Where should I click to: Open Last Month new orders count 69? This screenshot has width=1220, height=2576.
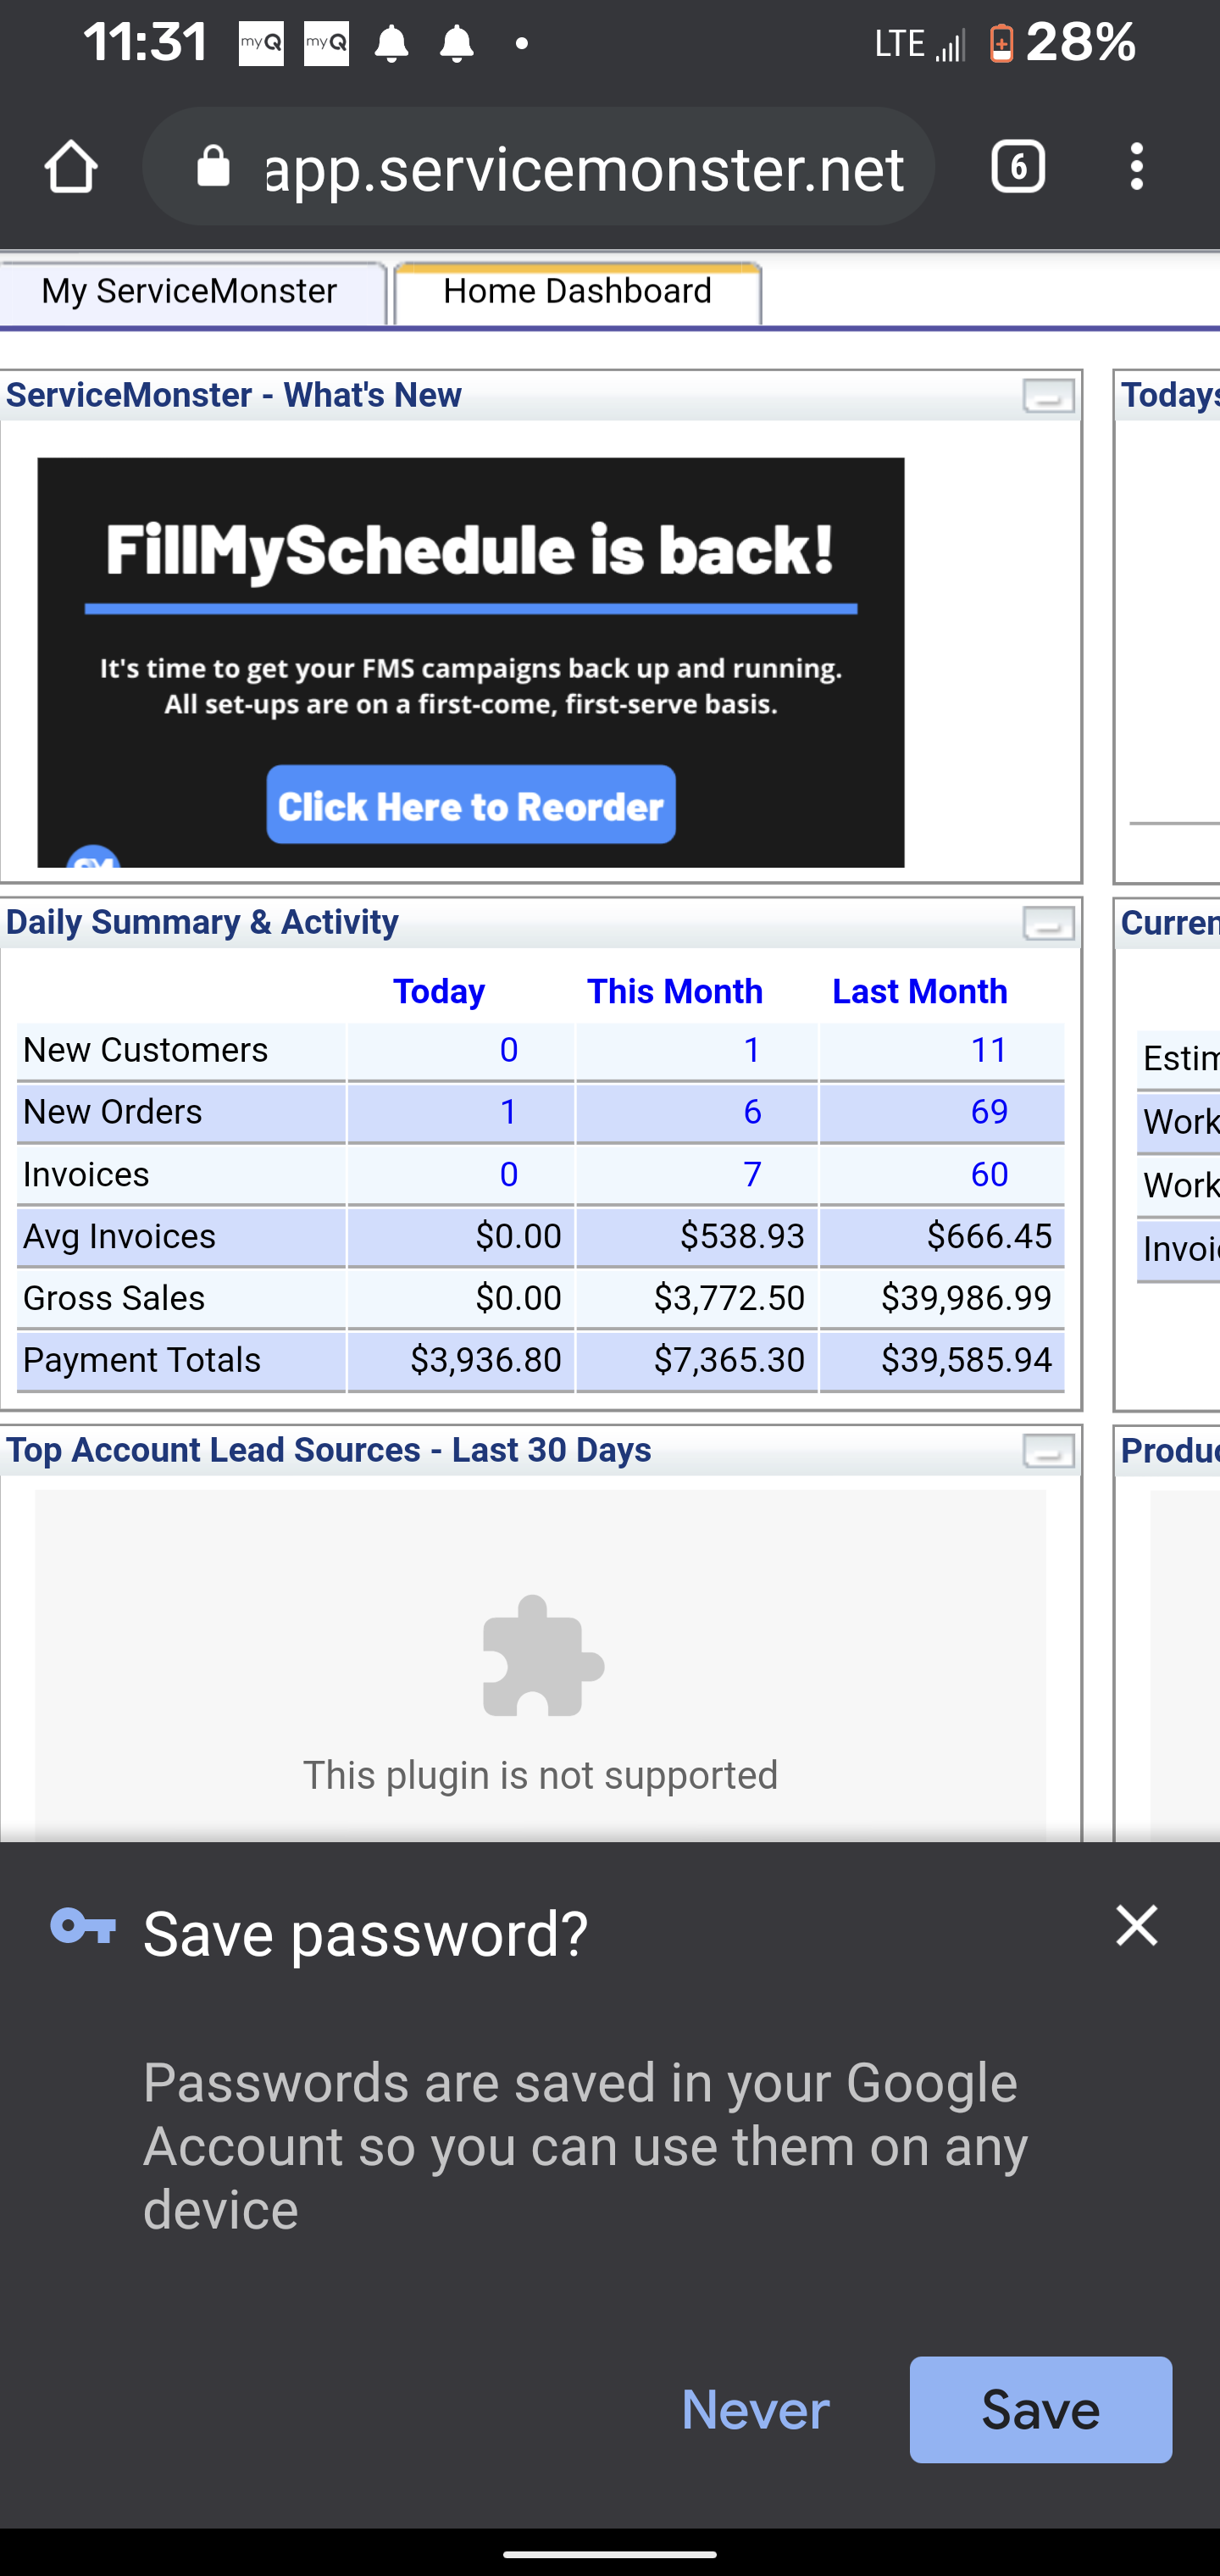click(989, 1112)
